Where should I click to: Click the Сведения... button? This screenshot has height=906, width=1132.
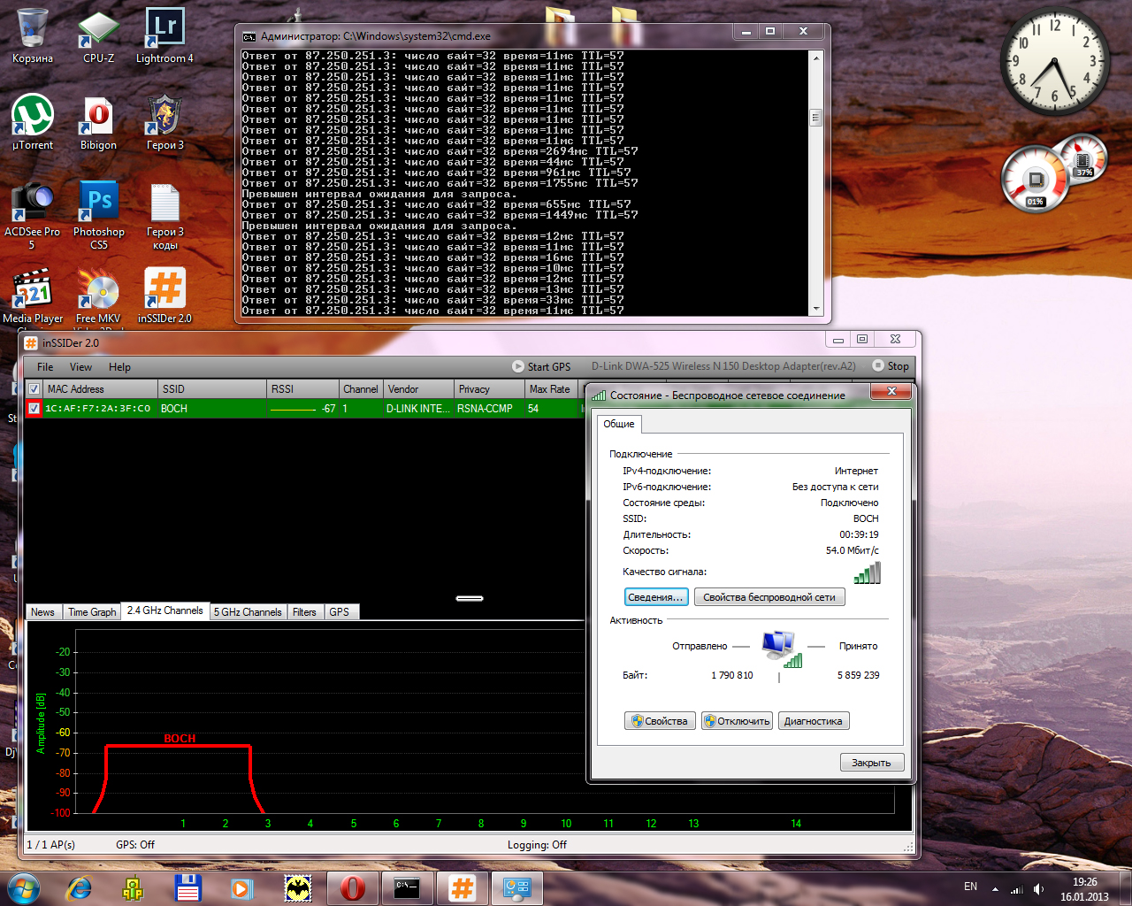(655, 597)
